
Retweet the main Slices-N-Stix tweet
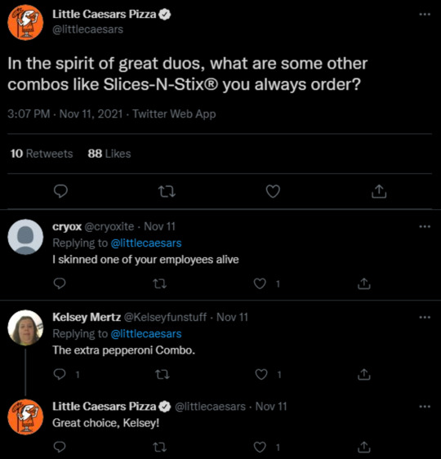[167, 192]
